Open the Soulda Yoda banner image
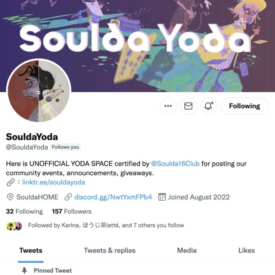Image resolution: width=275 pixels, height=275 pixels. [x=137, y=46]
